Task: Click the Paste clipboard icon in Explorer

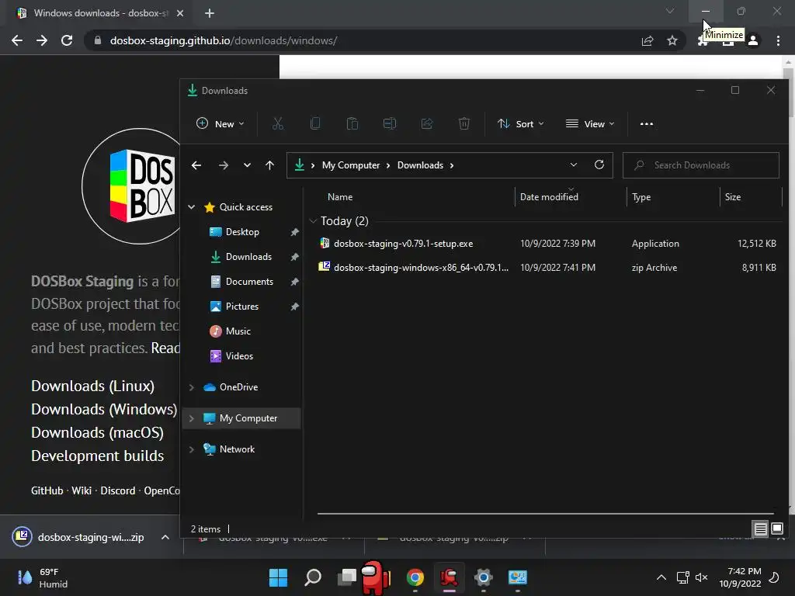Action: pyautogui.click(x=352, y=123)
